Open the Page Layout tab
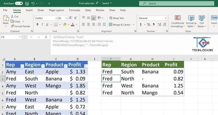This screenshot has height=115, width=218. click(x=56, y=10)
